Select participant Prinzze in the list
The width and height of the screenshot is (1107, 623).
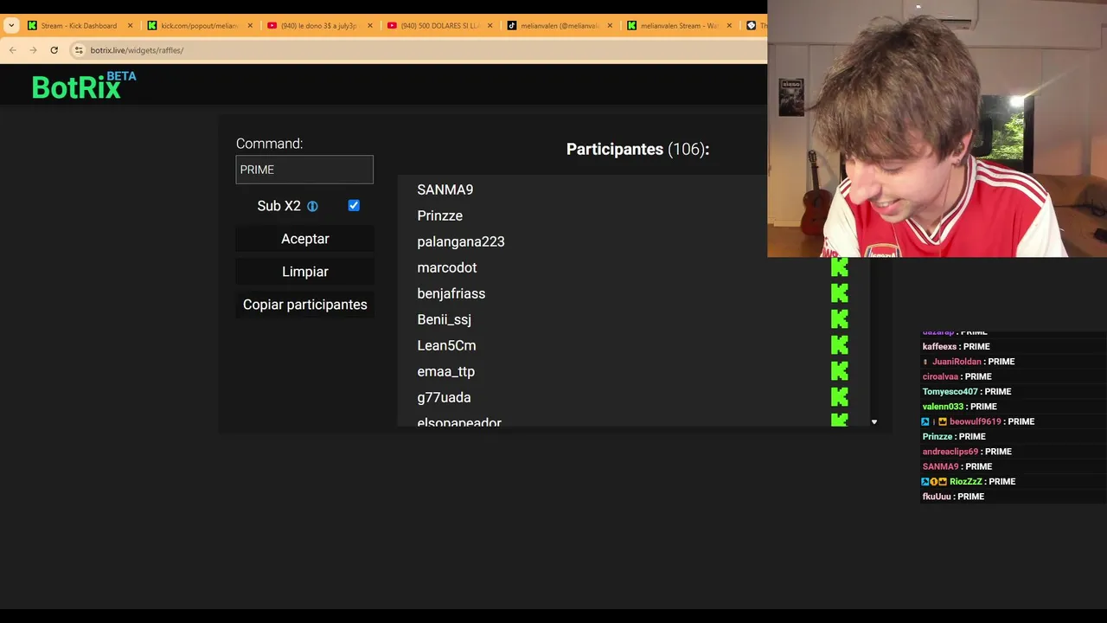click(x=440, y=215)
